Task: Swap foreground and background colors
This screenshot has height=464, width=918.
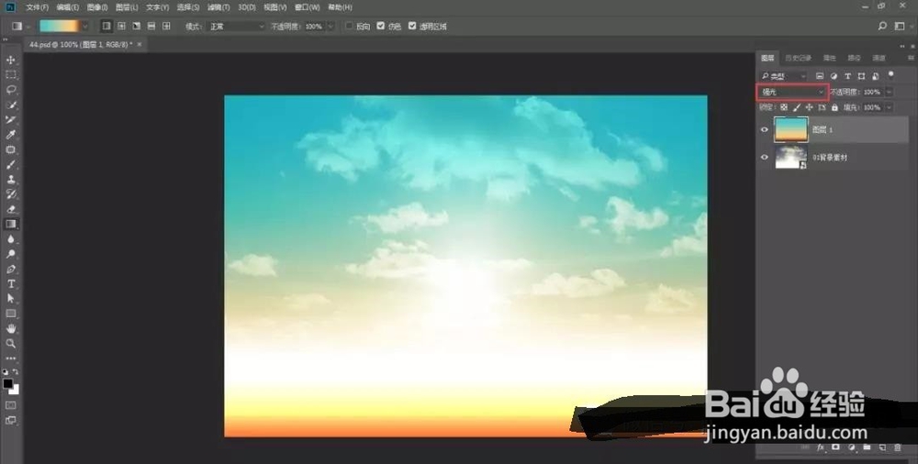Action: pyautogui.click(x=16, y=371)
